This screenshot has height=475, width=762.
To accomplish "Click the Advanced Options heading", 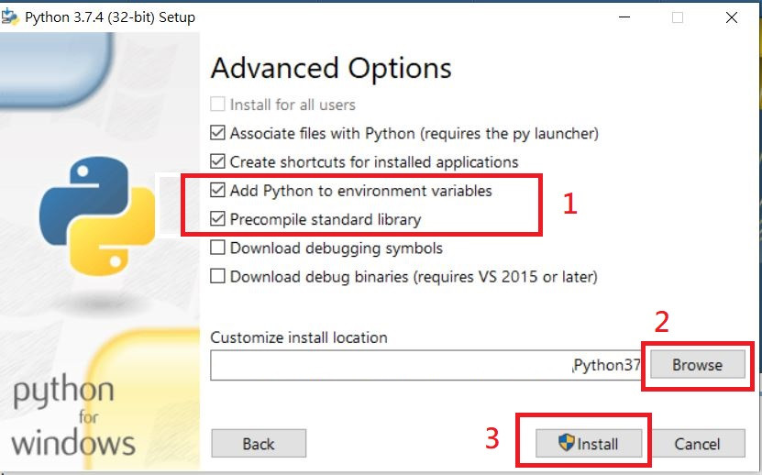I will [x=331, y=68].
